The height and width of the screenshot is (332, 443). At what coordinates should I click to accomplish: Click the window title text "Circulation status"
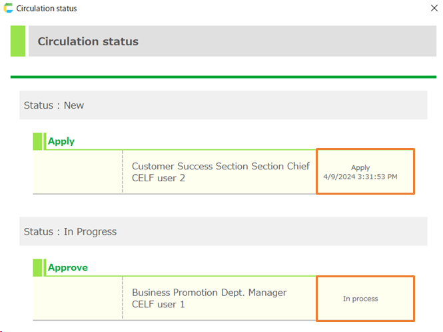coord(47,9)
